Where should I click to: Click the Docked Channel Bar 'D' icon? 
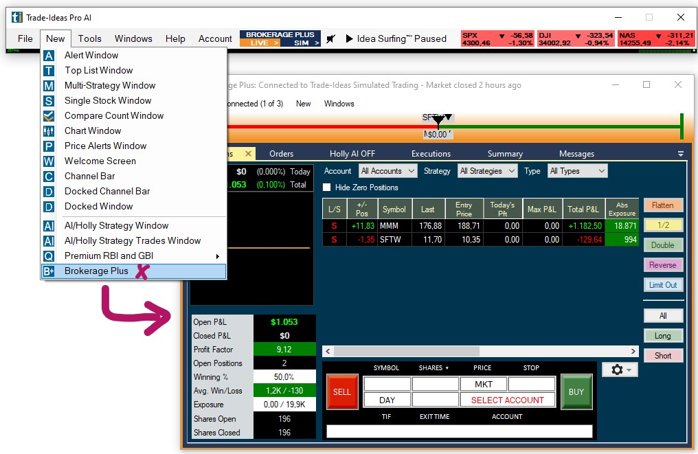49,192
